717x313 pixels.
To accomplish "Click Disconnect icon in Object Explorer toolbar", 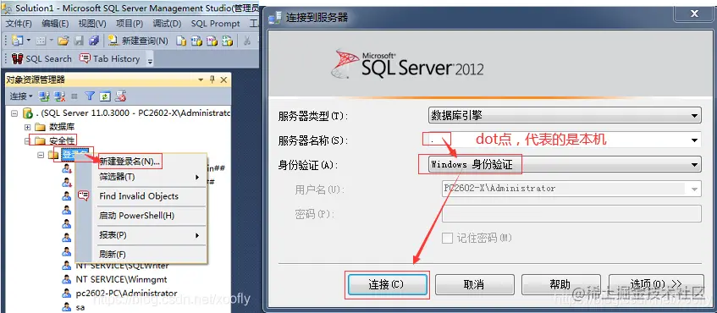I will coord(59,96).
